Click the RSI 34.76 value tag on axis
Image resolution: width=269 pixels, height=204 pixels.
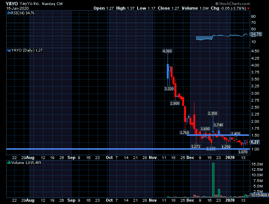[x=256, y=34]
